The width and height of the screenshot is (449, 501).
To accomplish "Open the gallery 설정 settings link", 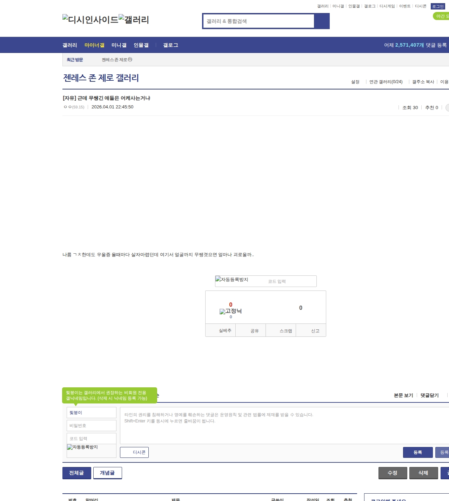I will 355,82.
